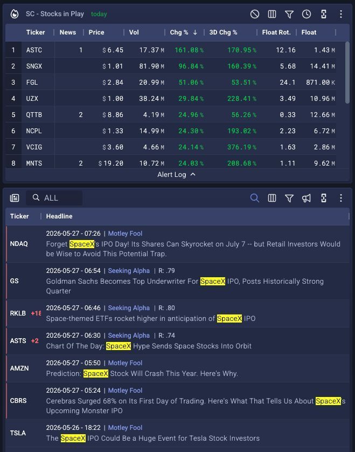The width and height of the screenshot is (355, 452).
Task: Click the ASTS +2 related tickers badge
Action: pos(34,341)
